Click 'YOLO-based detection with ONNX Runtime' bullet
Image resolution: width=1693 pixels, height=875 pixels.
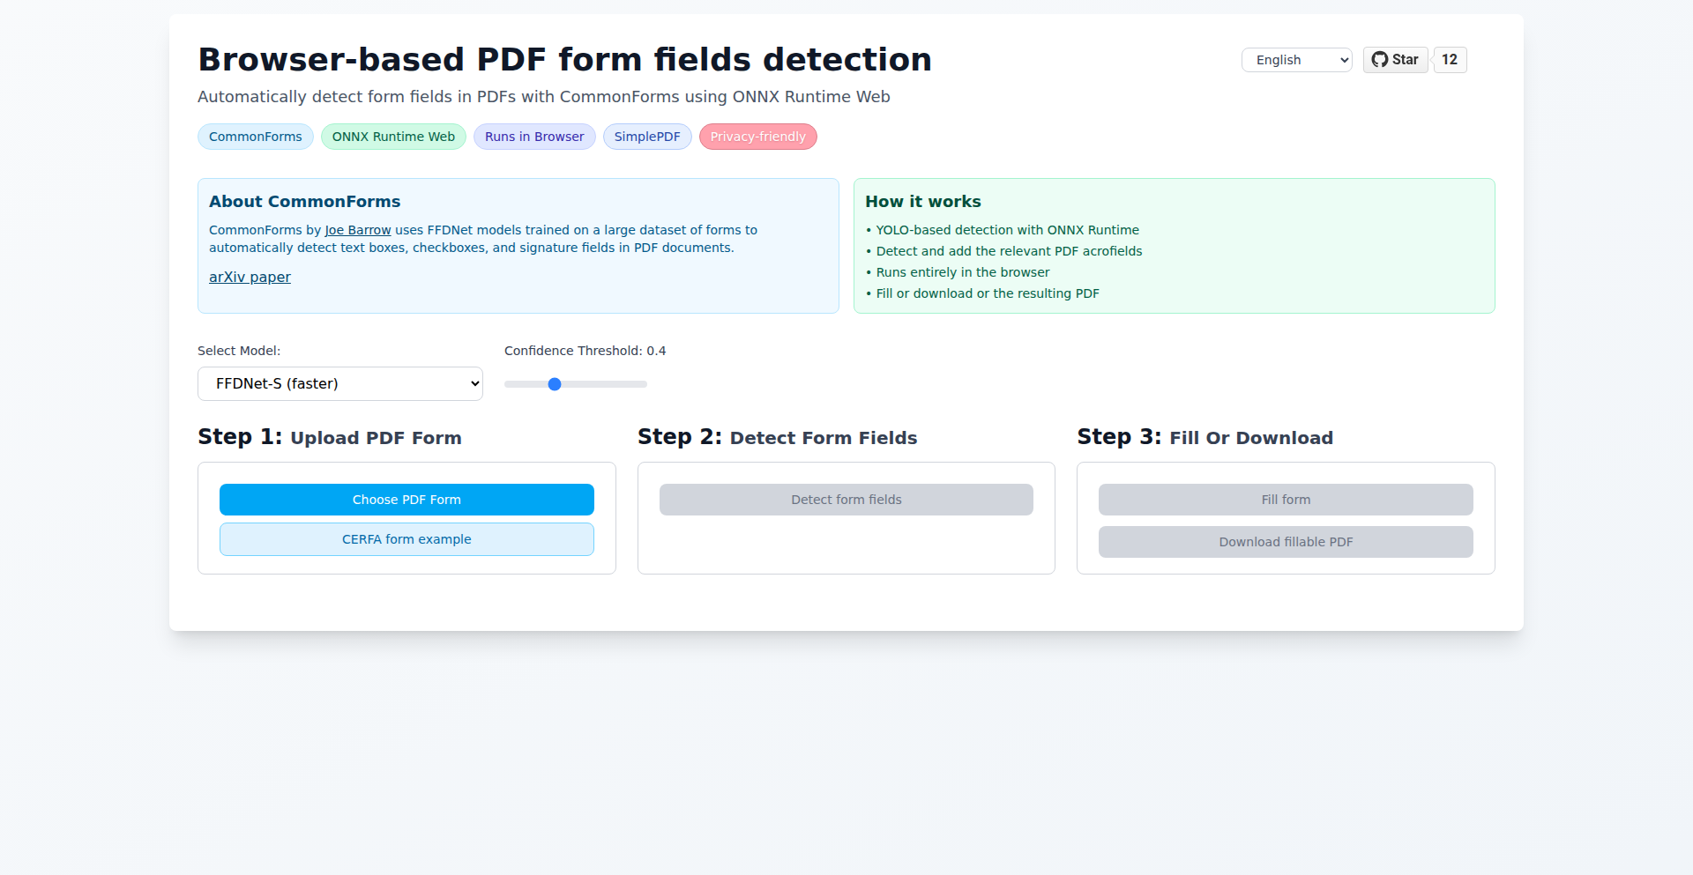[x=1002, y=230]
